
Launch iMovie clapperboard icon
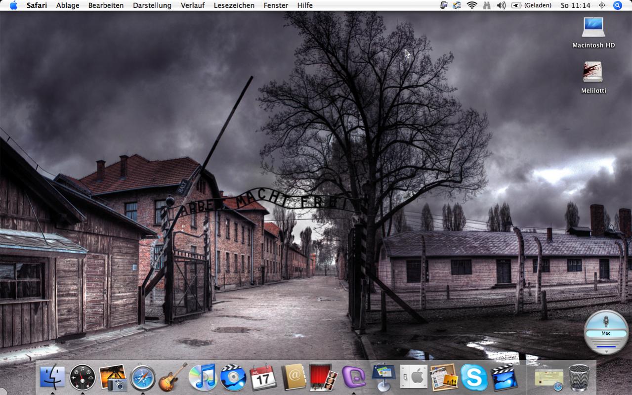point(504,378)
